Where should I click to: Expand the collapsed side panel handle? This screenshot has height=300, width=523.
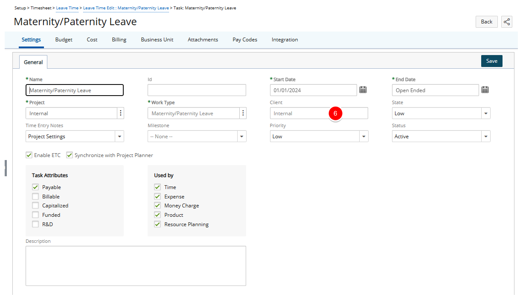click(x=6, y=168)
